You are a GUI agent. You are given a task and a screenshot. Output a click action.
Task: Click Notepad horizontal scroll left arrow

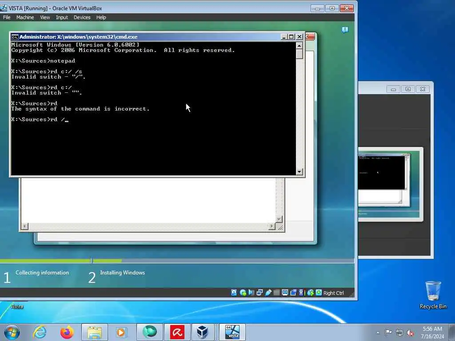(x=25, y=226)
